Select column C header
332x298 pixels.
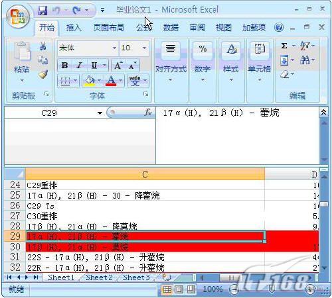[x=145, y=174]
